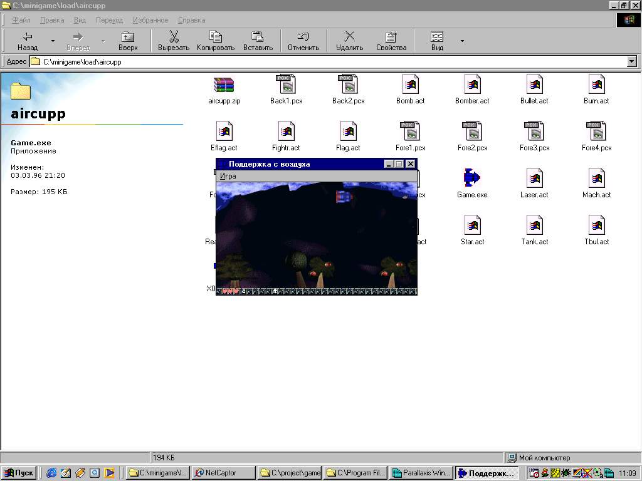Image resolution: width=642 pixels, height=481 pixels.
Task: Click the Mach.act file icon
Action: pyautogui.click(x=596, y=178)
